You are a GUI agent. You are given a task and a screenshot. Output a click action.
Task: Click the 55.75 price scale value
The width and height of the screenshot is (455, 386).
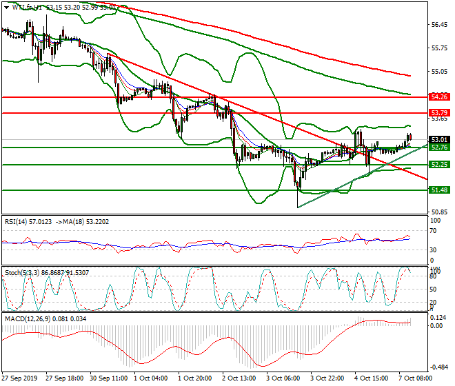pyautogui.click(x=439, y=48)
